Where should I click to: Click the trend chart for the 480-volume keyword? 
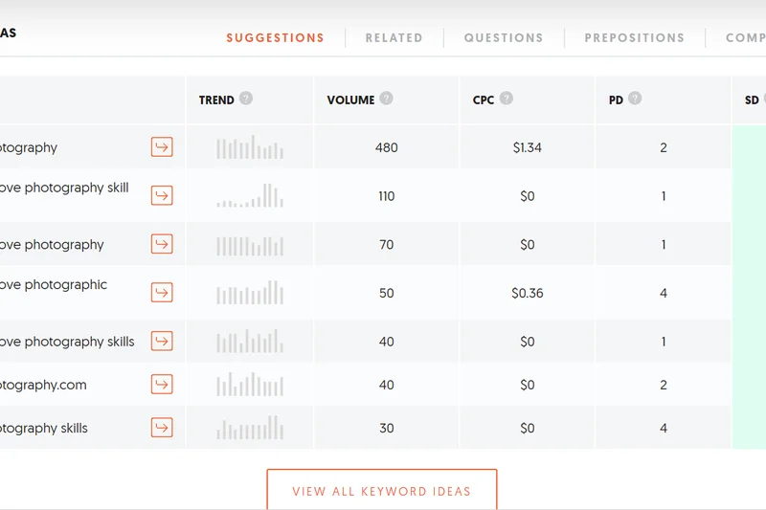(250, 148)
